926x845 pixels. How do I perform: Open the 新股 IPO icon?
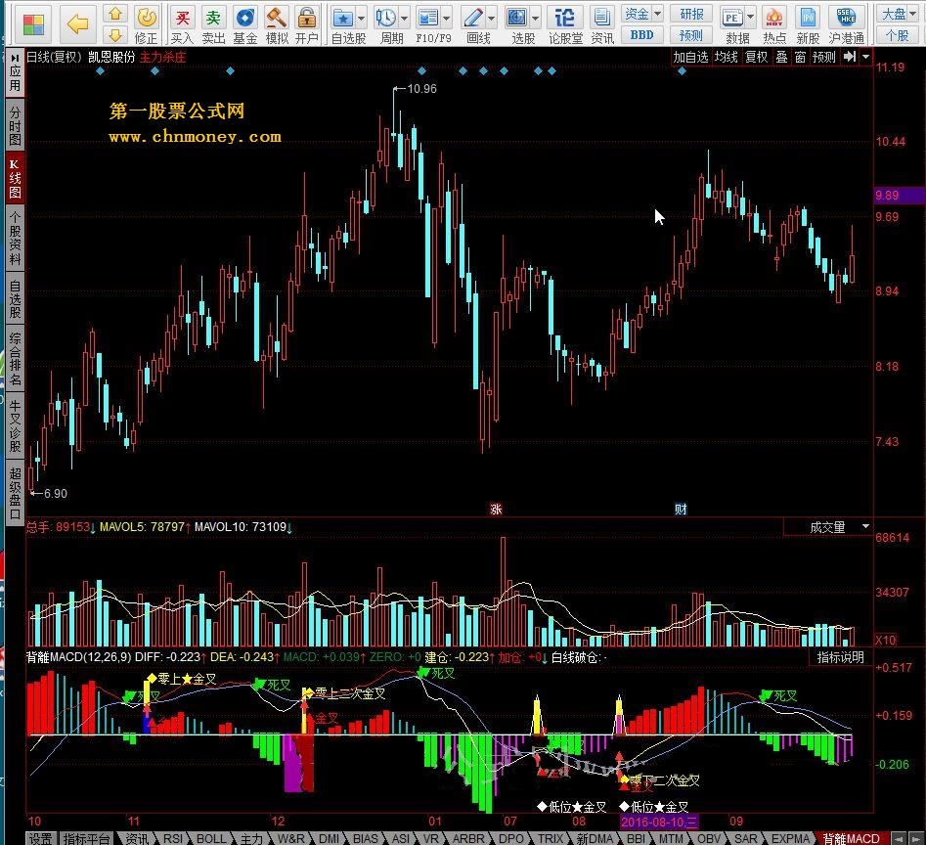click(808, 24)
